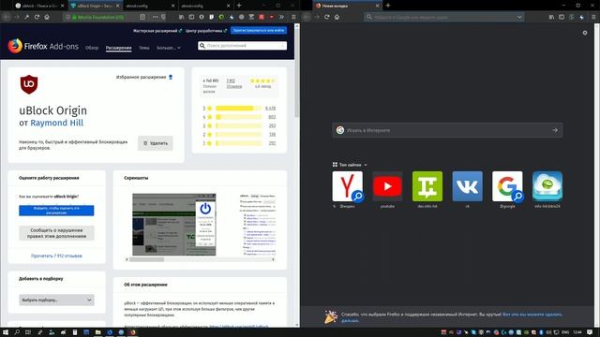Open notification center on taskbar

(590, 332)
